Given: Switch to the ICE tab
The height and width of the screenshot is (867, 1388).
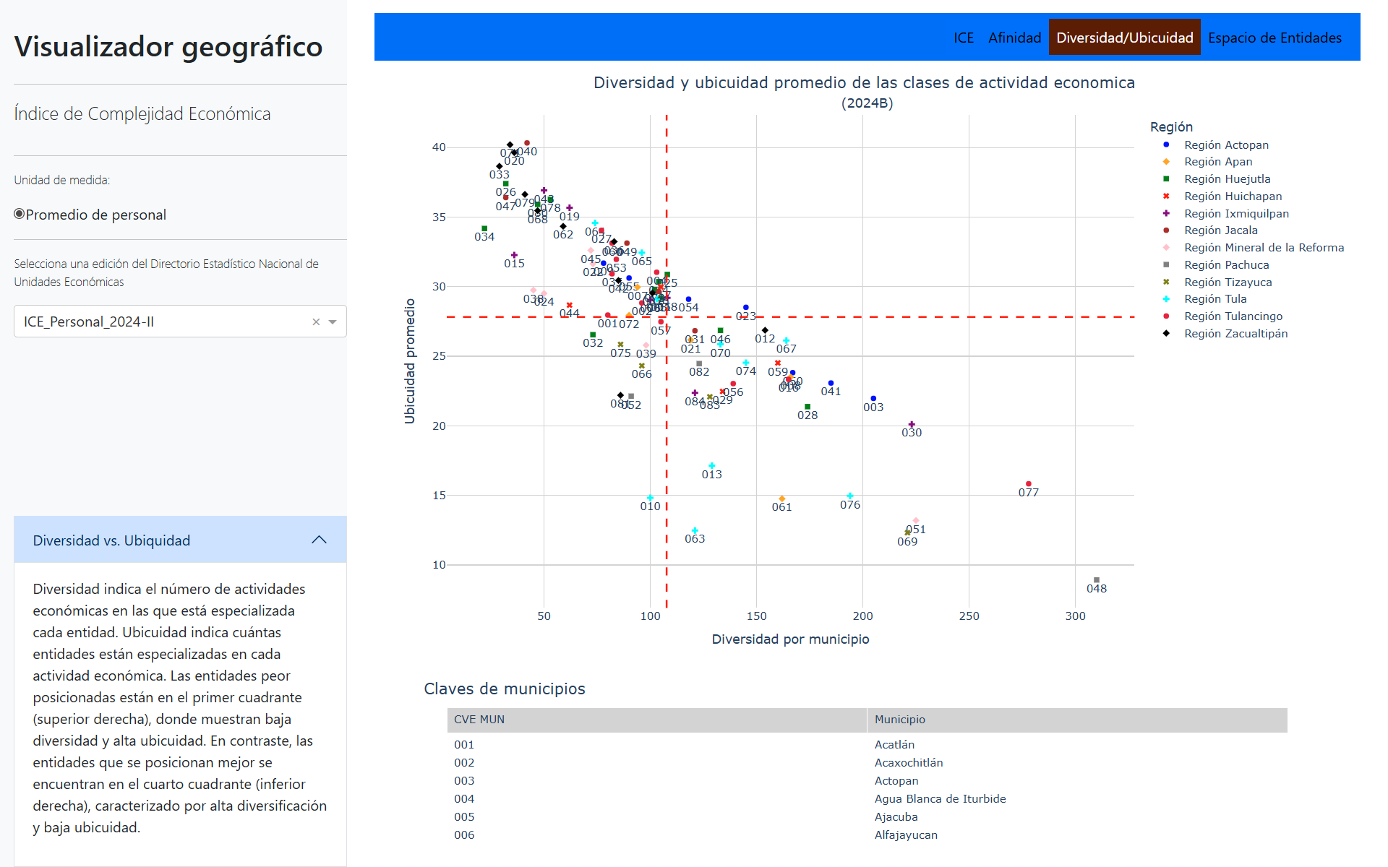Looking at the screenshot, I should click(x=963, y=38).
